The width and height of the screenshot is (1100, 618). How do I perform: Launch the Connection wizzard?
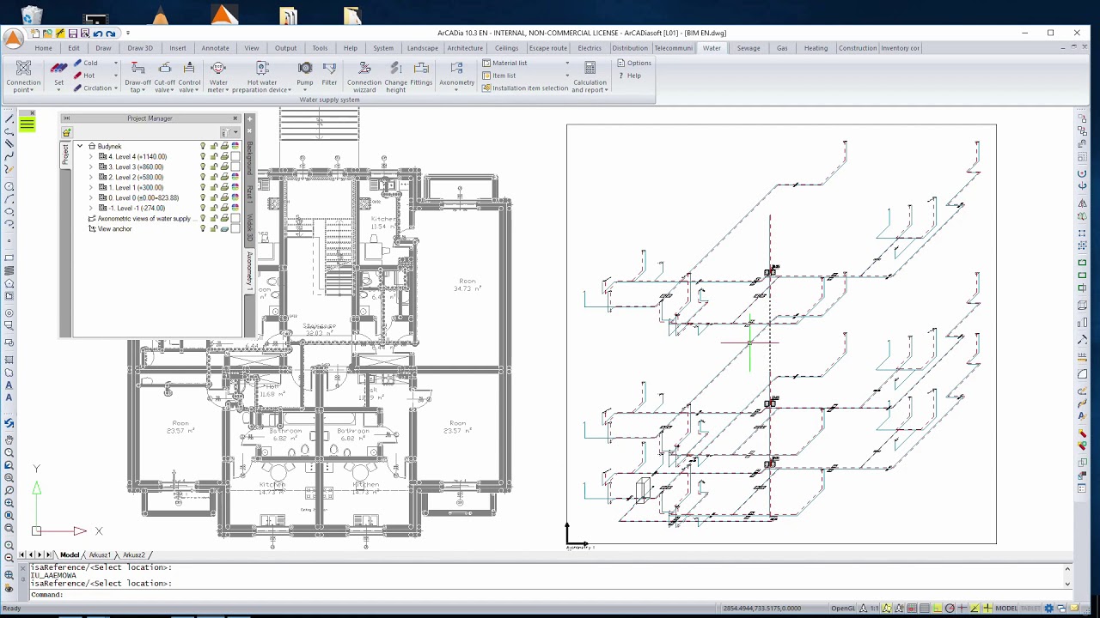[x=364, y=76]
